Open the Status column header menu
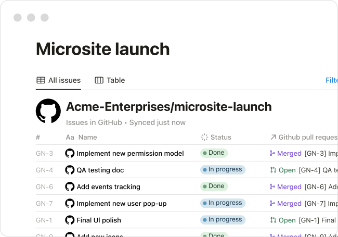 pyautogui.click(x=220, y=137)
